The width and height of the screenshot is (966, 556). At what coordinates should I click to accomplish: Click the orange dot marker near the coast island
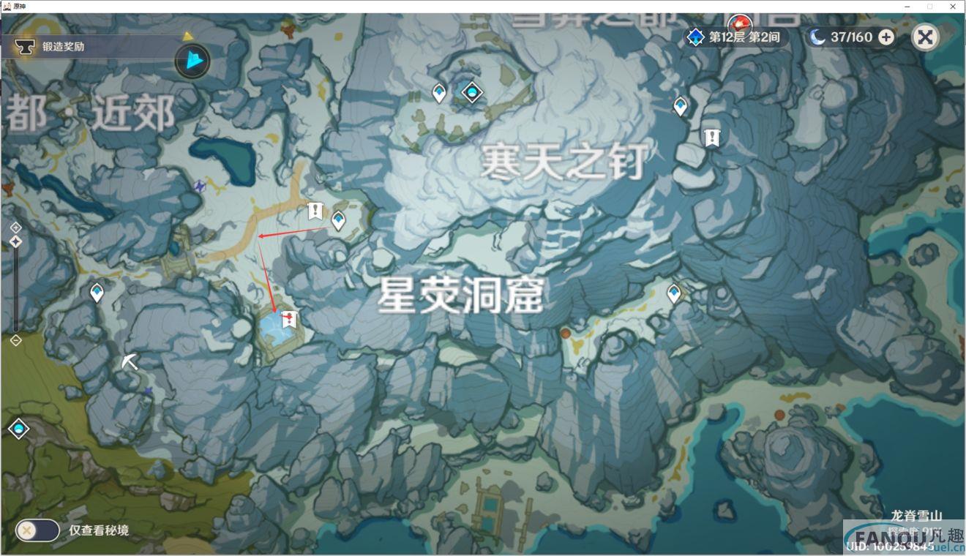(x=779, y=415)
